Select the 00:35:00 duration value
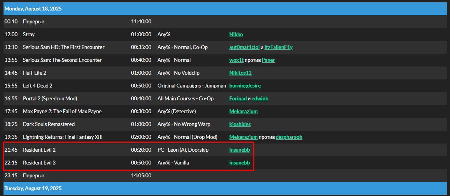This screenshot has width=450, height=196. pyautogui.click(x=141, y=47)
